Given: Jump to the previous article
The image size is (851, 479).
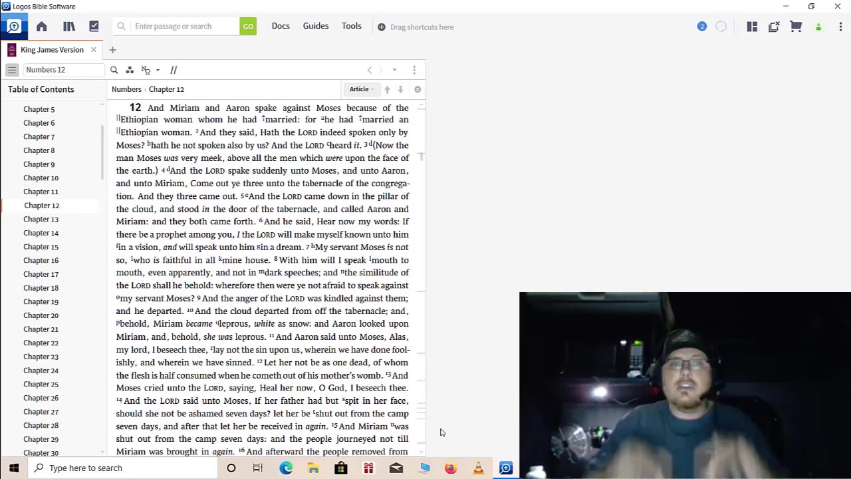Looking at the screenshot, I should click(x=387, y=89).
